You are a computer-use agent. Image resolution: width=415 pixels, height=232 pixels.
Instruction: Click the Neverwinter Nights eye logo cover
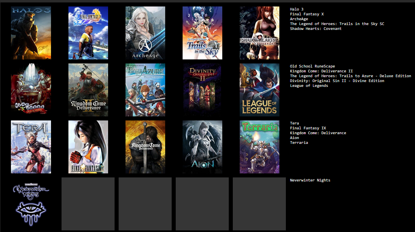click(x=31, y=204)
